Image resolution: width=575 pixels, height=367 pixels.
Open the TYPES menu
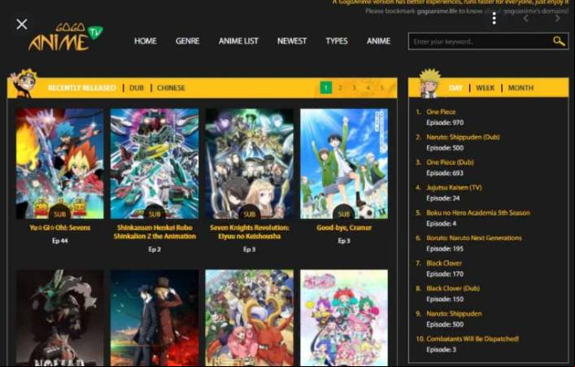[x=337, y=42]
